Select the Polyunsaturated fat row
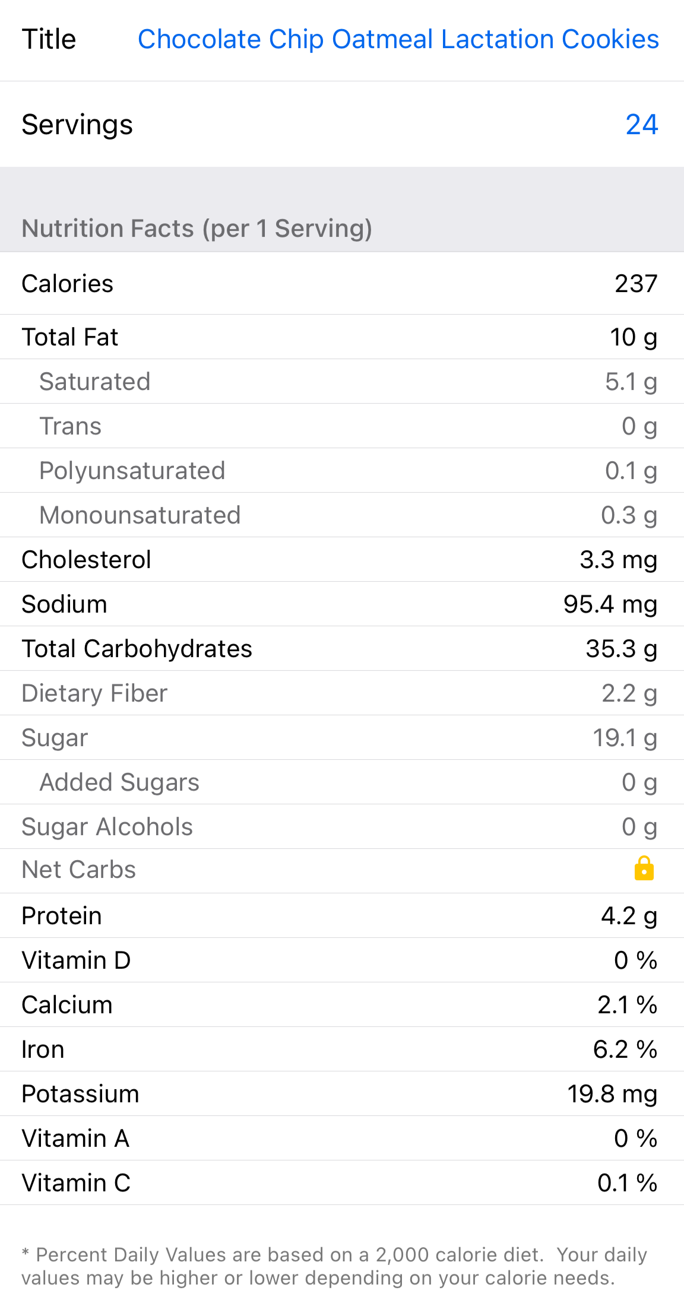 [x=342, y=471]
